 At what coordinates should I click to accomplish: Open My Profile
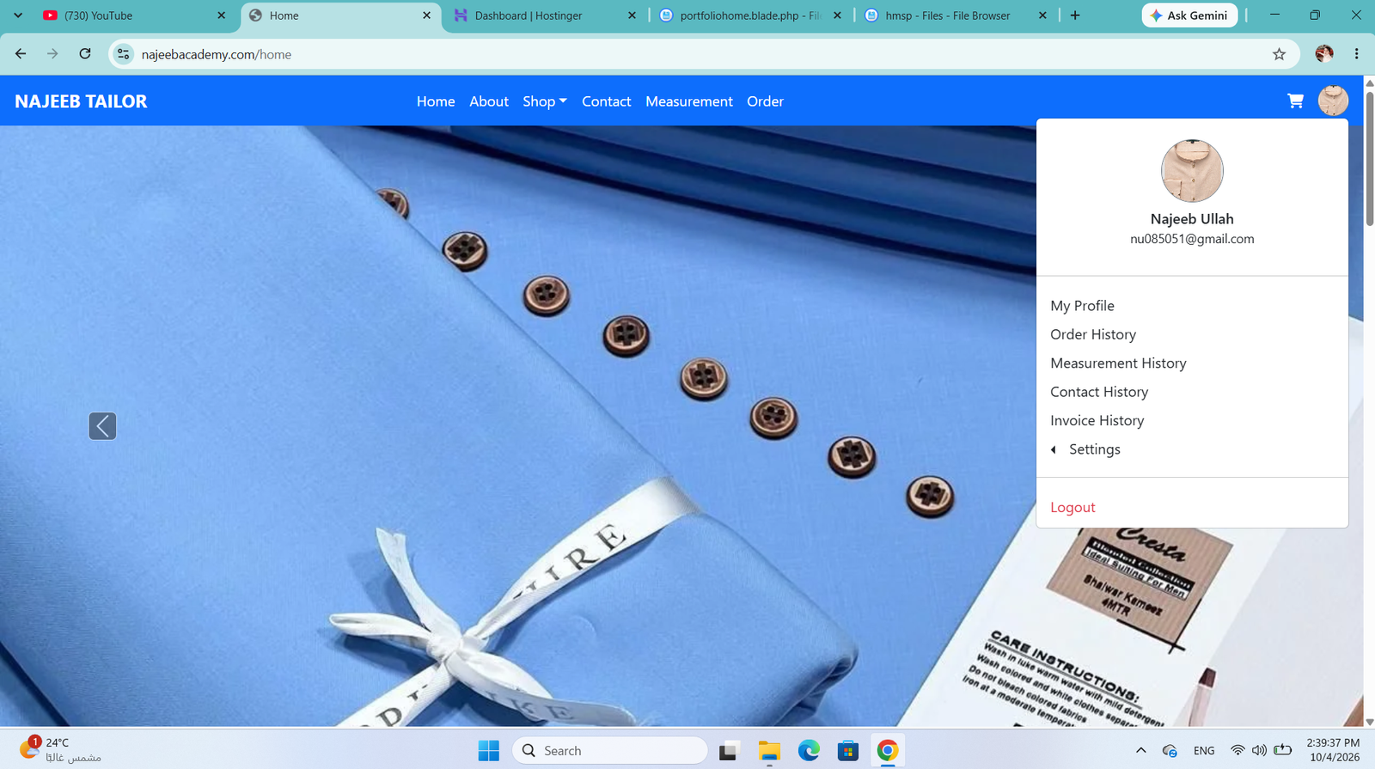pyautogui.click(x=1082, y=306)
